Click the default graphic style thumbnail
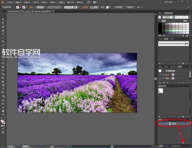 161,91
